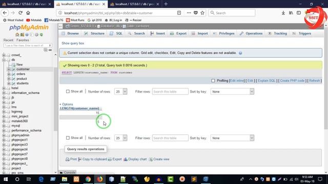Click the top Filter rows search field
This screenshot has height=184, width=328.
click(170, 91)
